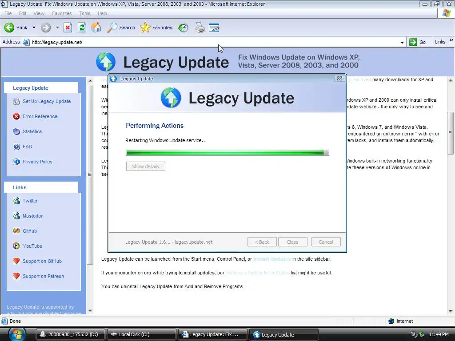Click the Edit page icon in the toolbar

pyautogui.click(x=214, y=28)
